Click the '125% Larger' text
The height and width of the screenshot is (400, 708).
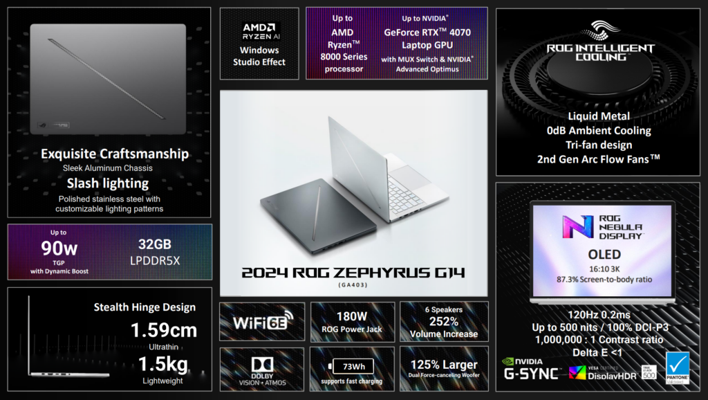[444, 364]
